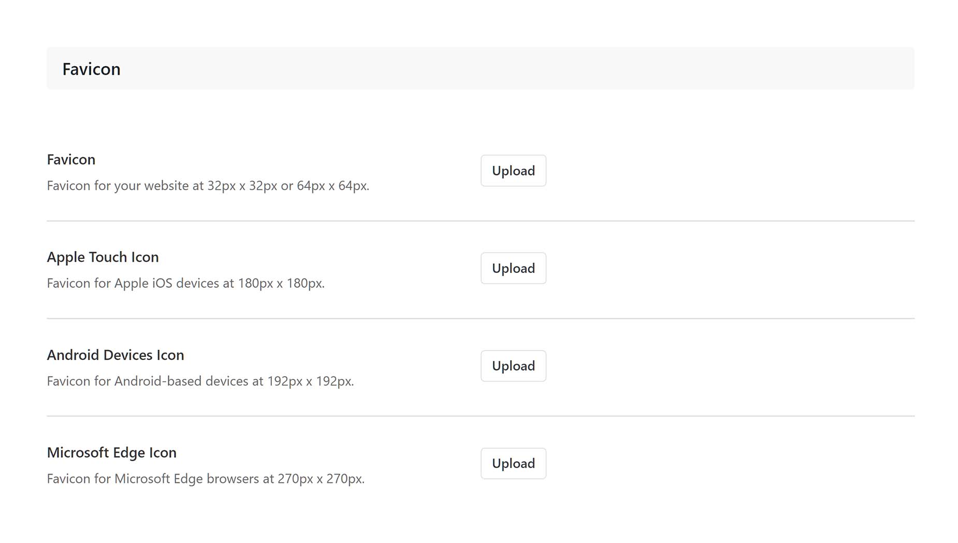This screenshot has width=958, height=543.
Task: Click the 'Favicon for Apple iOS devices' text
Action: point(185,283)
